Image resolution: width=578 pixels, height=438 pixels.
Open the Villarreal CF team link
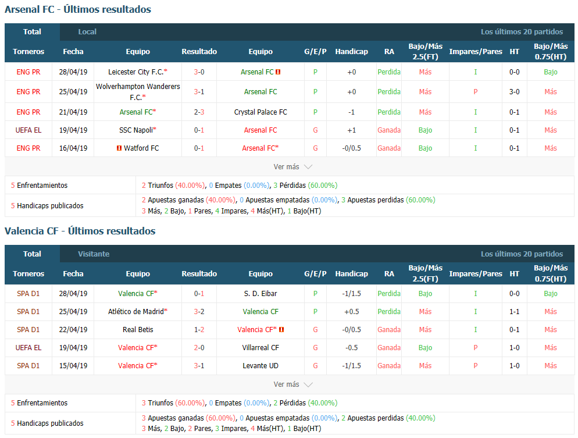[261, 348]
